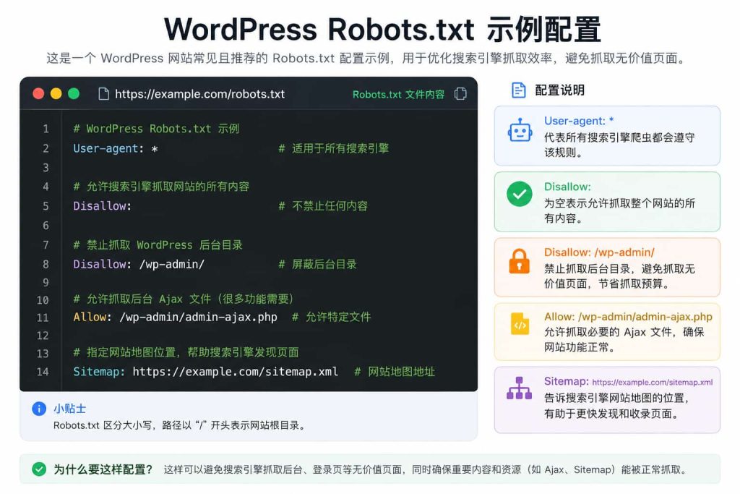Click the green window dot
Screen dimensions: 740x494
[74, 93]
